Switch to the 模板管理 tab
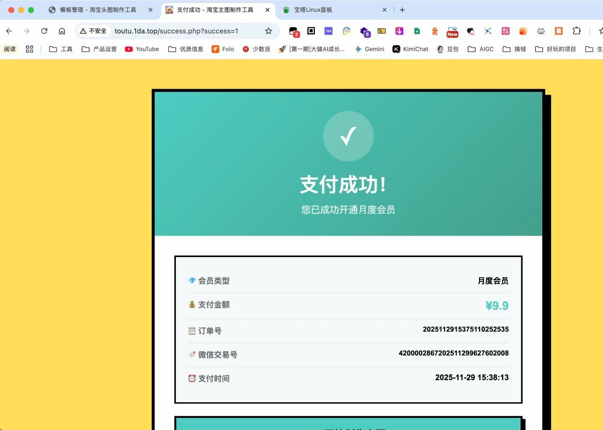Image resolution: width=603 pixels, height=430 pixels. [x=98, y=10]
